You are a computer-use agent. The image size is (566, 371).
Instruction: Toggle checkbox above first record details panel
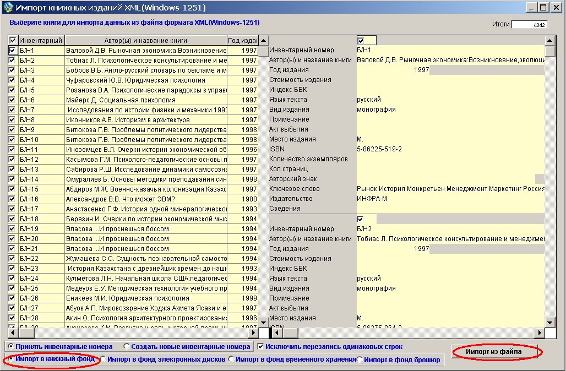(361, 41)
